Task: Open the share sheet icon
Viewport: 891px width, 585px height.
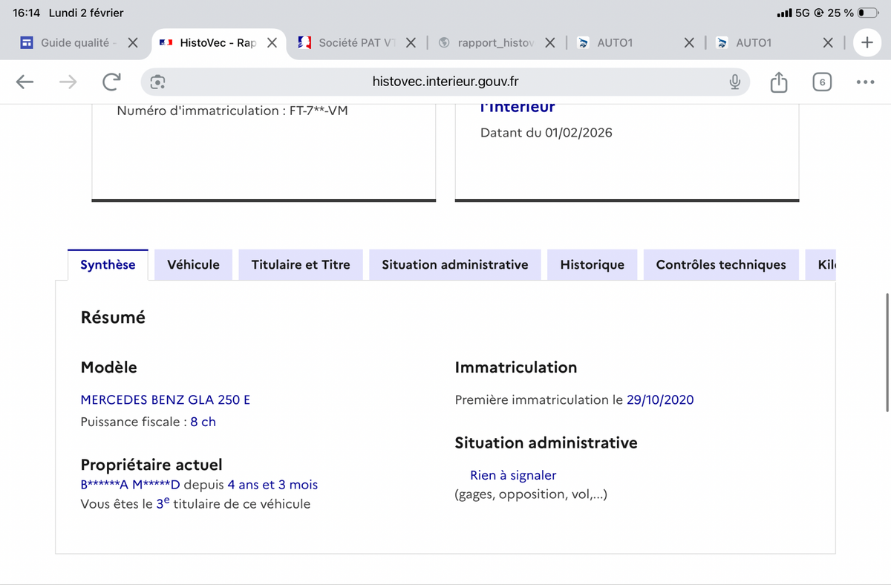Action: tap(778, 82)
